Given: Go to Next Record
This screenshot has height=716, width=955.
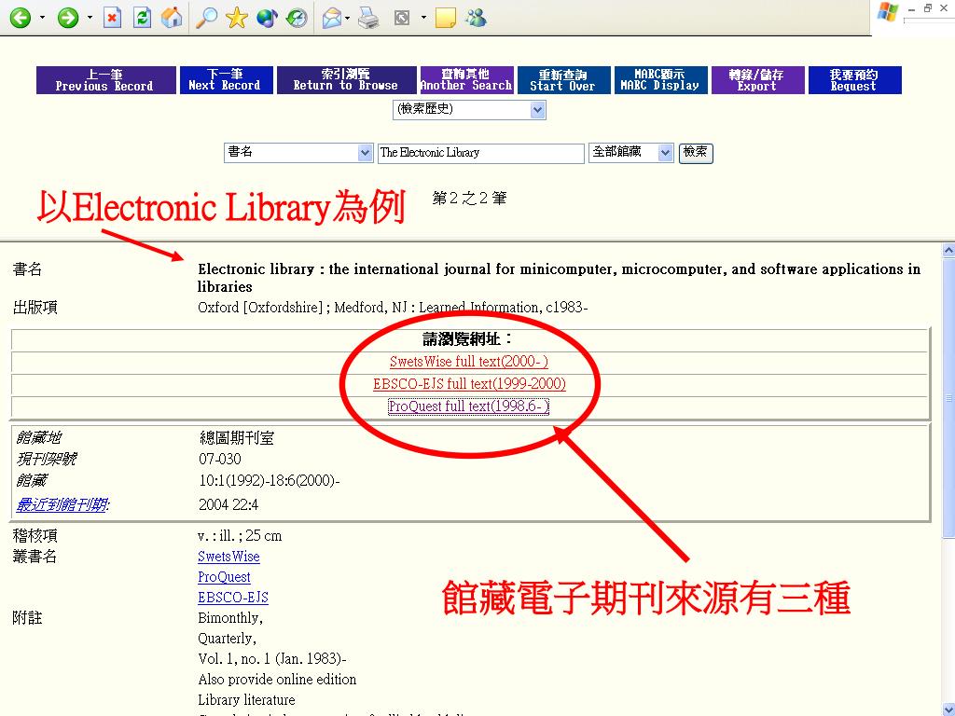Looking at the screenshot, I should pyautogui.click(x=226, y=80).
